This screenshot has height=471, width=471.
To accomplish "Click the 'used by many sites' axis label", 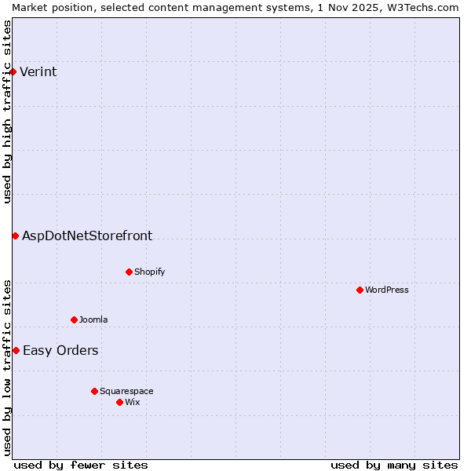I will click(394, 465).
